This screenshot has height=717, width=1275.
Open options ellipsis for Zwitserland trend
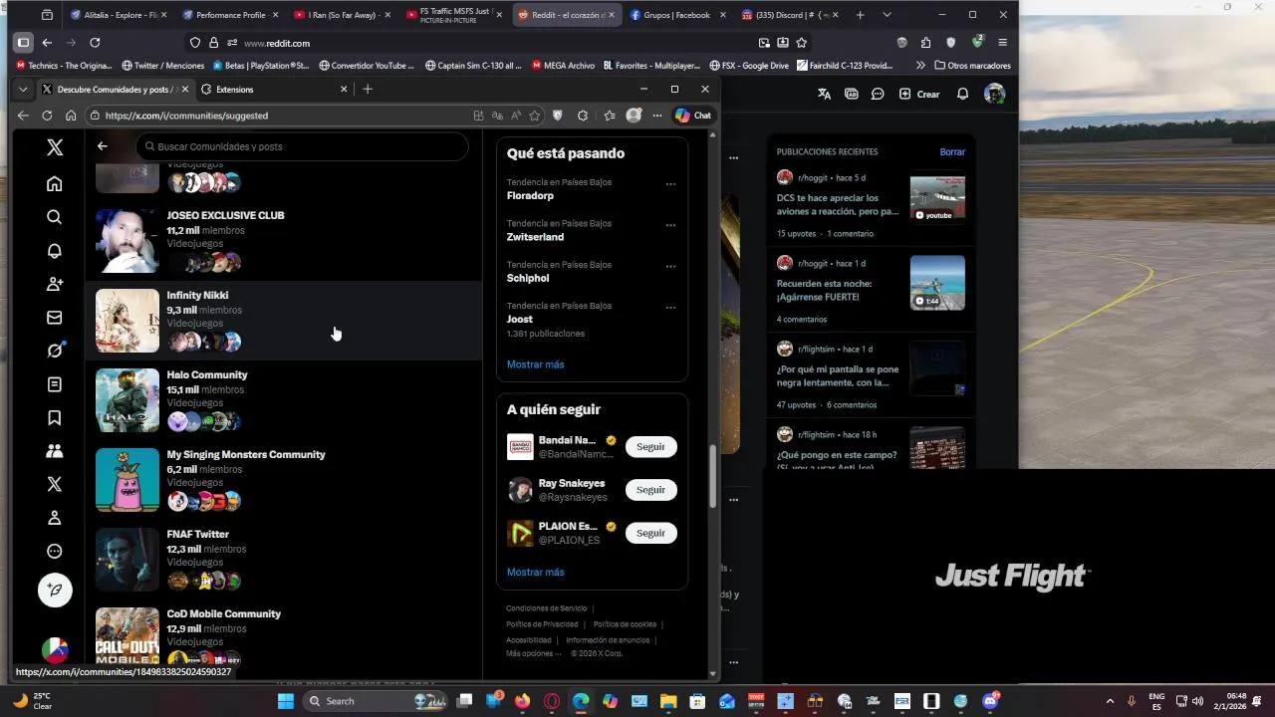670,225
